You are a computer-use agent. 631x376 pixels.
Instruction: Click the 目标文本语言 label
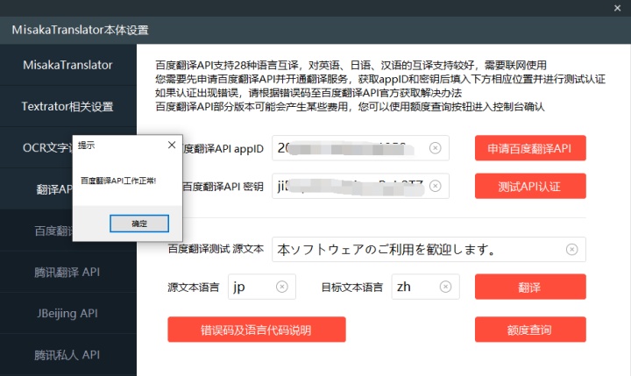coord(351,287)
